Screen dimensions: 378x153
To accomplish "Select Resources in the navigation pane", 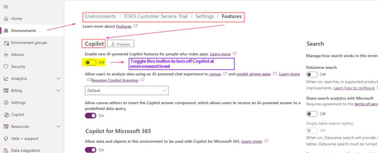I will click(x=20, y=127).
